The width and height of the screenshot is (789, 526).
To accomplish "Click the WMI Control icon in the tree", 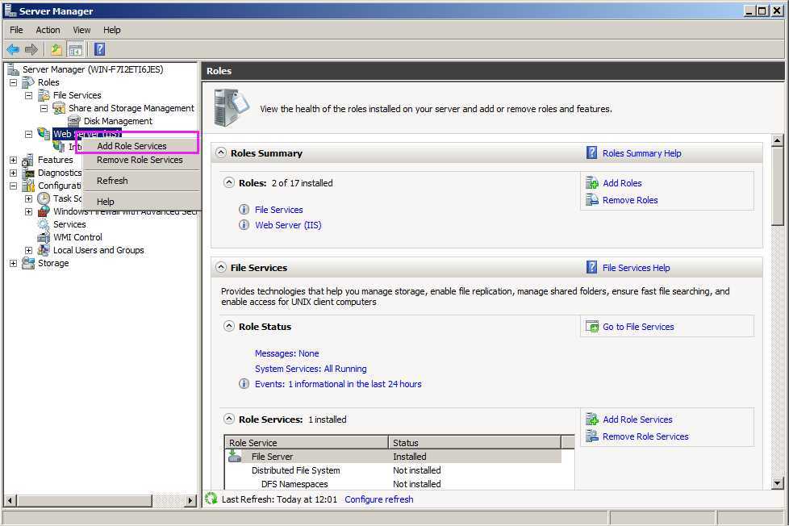I will (44, 237).
